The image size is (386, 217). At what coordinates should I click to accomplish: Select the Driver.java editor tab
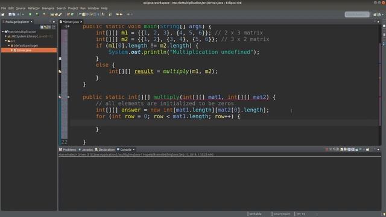pyautogui.click(x=71, y=22)
